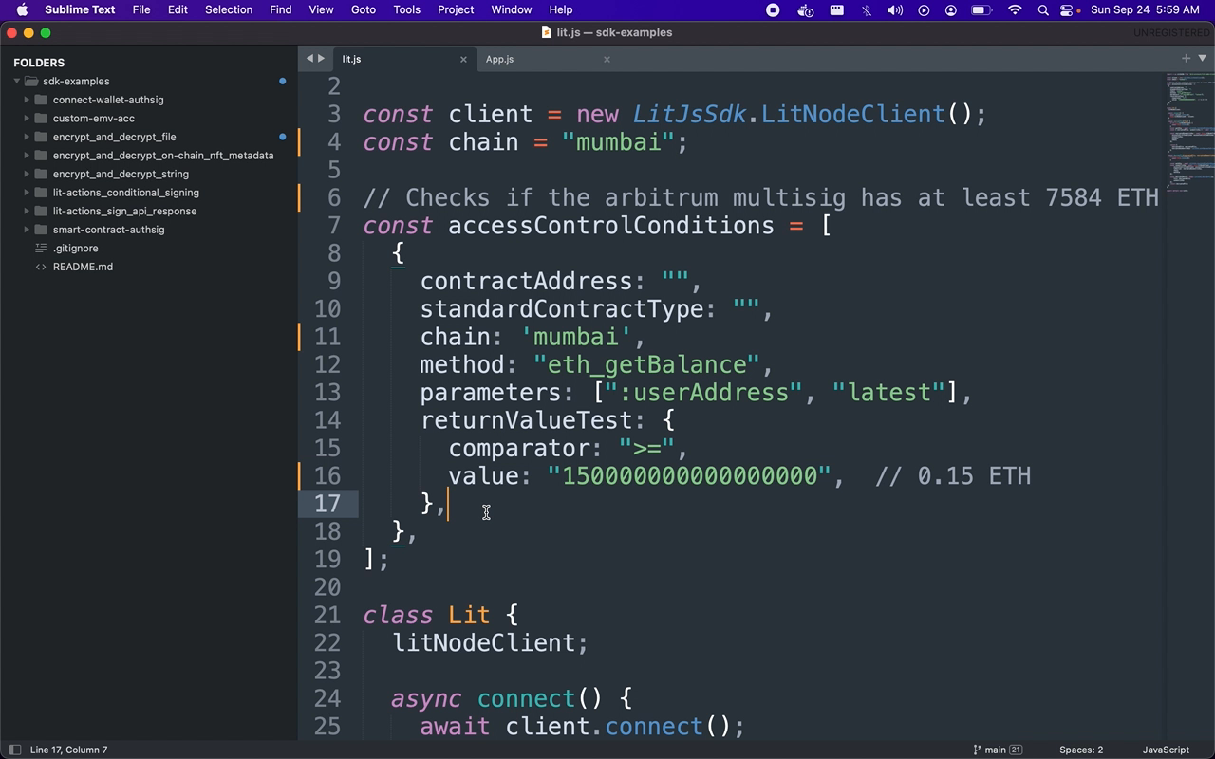Open the Project menu
This screenshot has width=1215, height=759.
(456, 9)
